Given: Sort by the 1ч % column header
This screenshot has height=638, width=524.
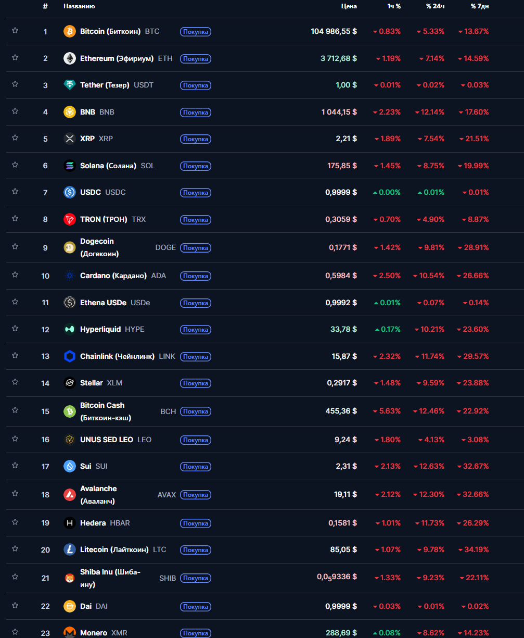Looking at the screenshot, I should click(394, 6).
